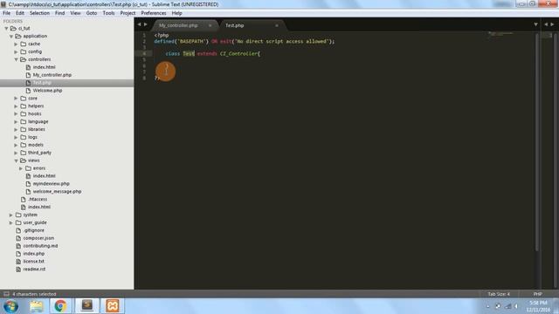Expand the system folder

coord(11,215)
